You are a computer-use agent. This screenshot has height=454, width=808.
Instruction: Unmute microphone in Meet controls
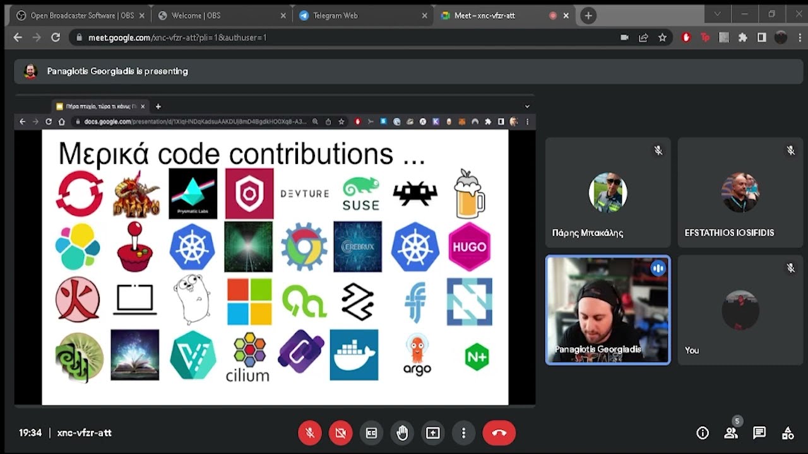(x=310, y=433)
